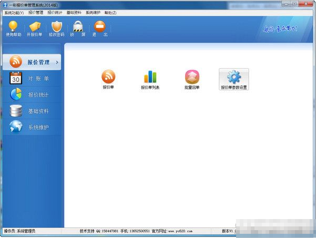Select 报价管理 in the sidebar
This screenshot has height=238, width=316.
[32, 62]
